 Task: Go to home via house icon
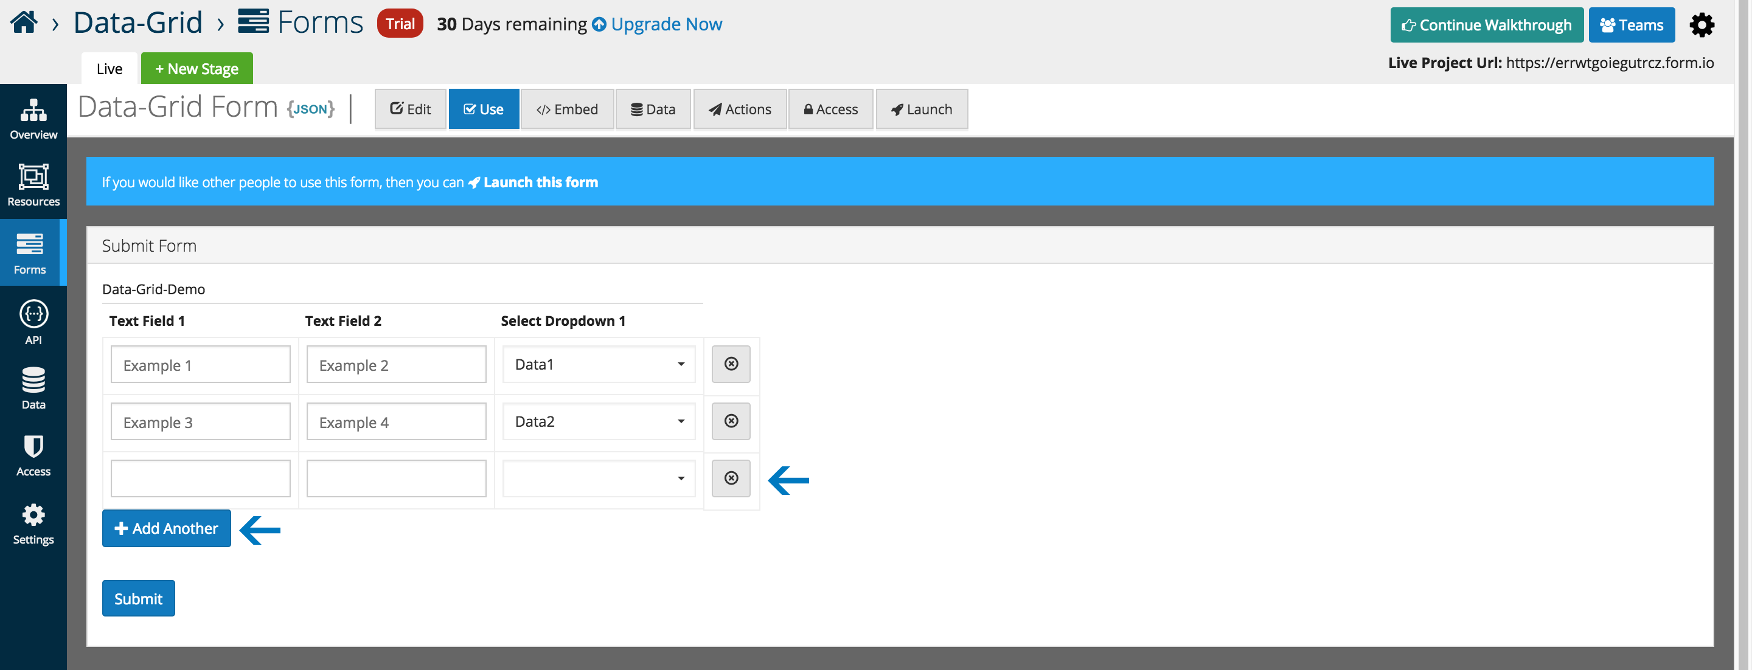point(24,22)
